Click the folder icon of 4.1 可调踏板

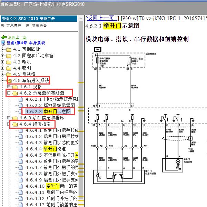click(9, 50)
